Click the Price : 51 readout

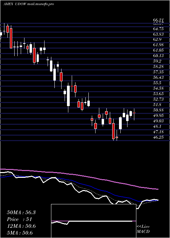point(19,219)
